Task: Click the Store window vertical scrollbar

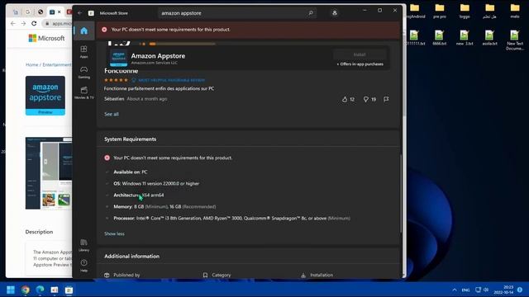Action: (401, 193)
